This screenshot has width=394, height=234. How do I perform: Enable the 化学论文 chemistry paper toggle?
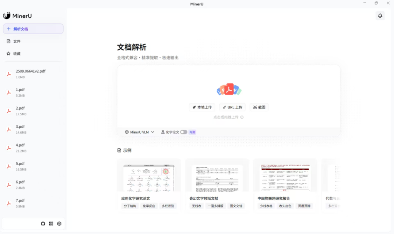click(184, 132)
